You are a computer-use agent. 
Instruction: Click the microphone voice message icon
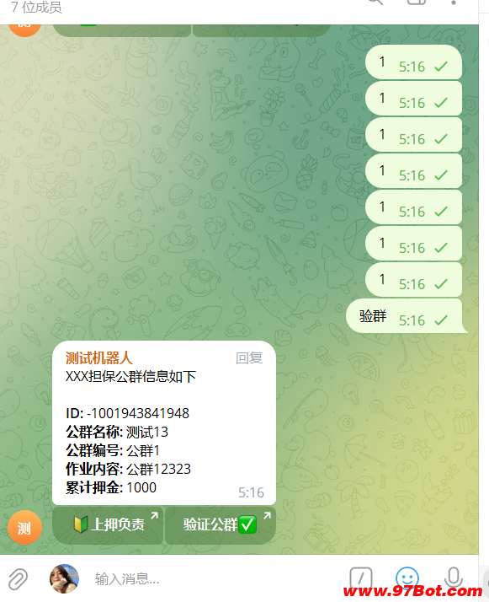click(454, 578)
